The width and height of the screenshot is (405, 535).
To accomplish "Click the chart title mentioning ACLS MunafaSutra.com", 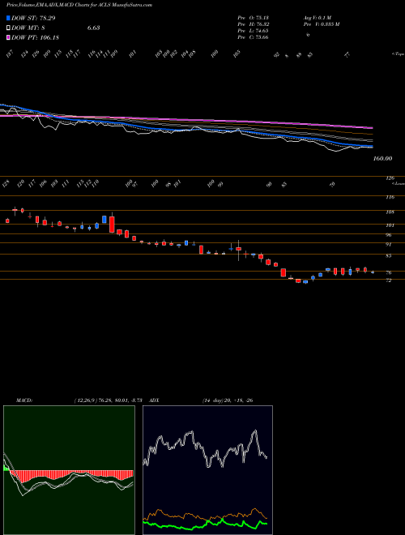I will (79, 5).
